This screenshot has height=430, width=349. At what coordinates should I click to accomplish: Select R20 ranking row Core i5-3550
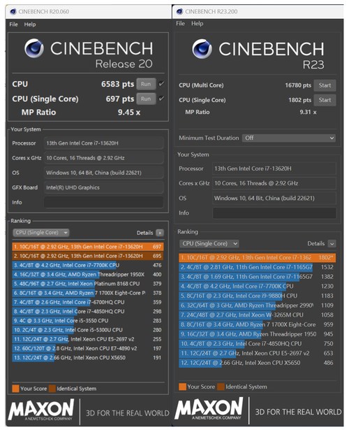88,321
